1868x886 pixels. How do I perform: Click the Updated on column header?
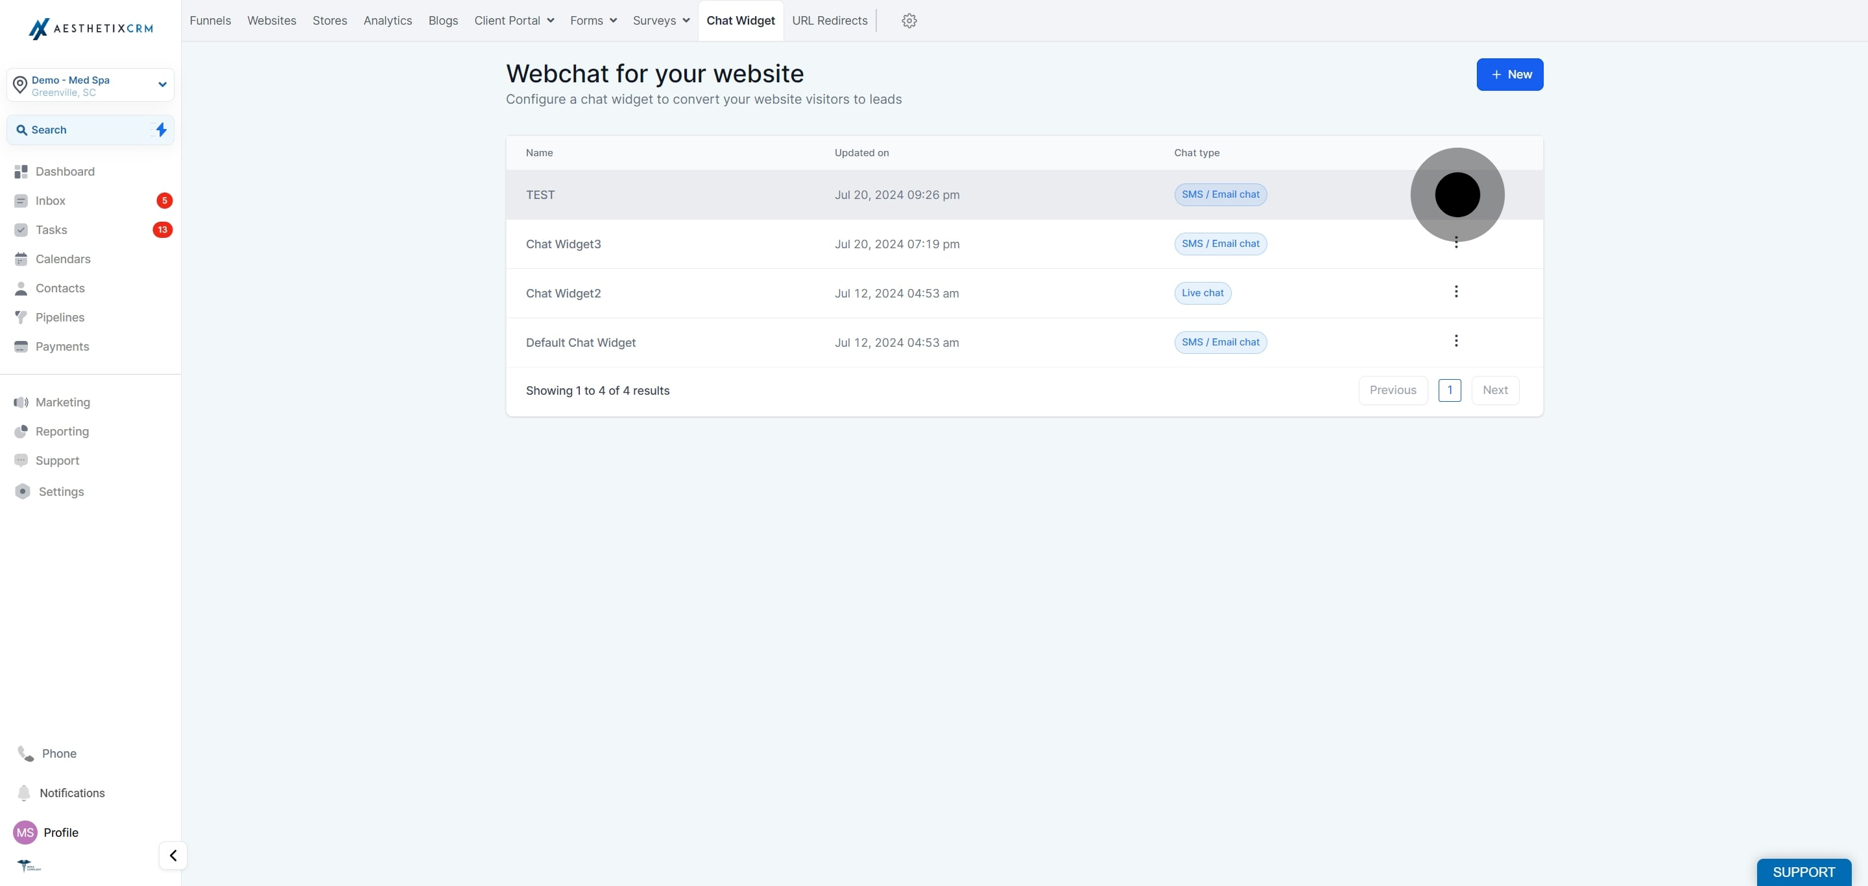861,153
